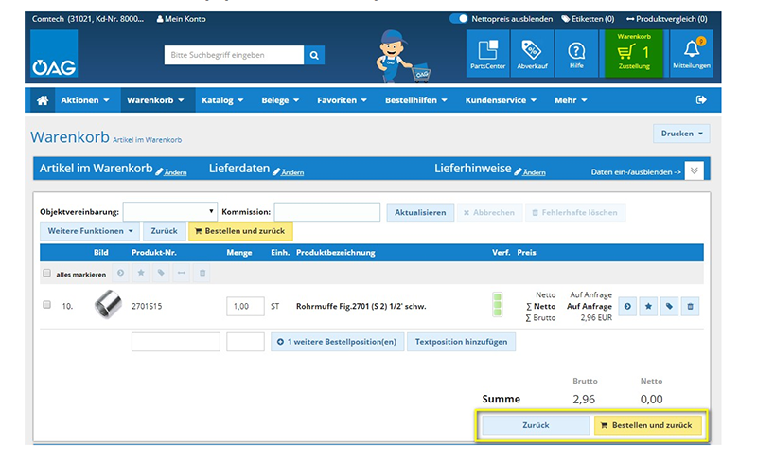757x464 pixels.
Task: Open the Katalog menu
Action: point(222,100)
